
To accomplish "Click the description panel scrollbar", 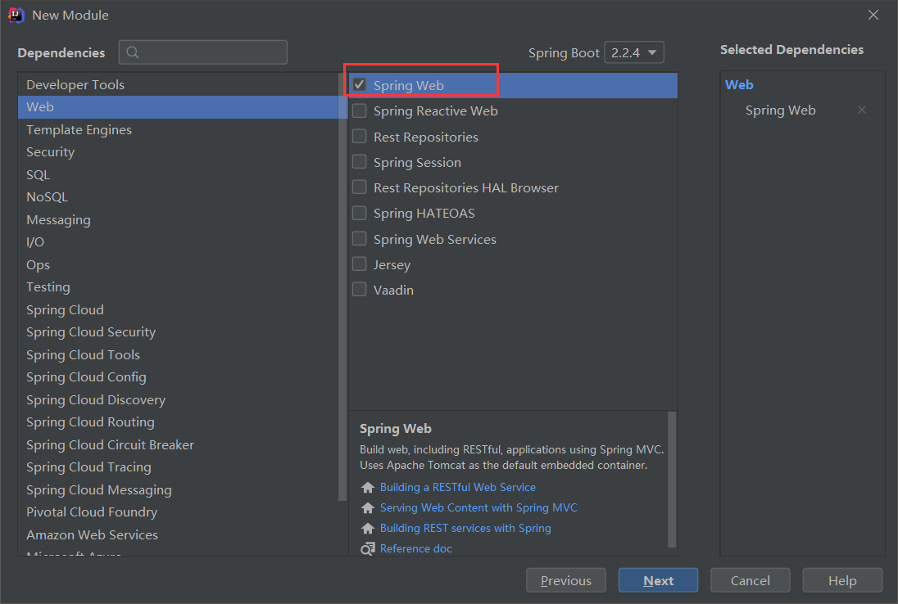I will click(x=672, y=480).
